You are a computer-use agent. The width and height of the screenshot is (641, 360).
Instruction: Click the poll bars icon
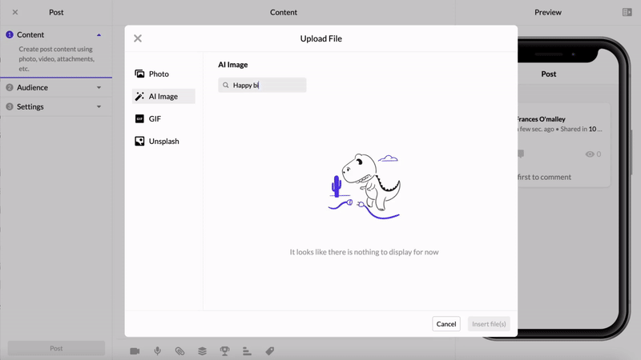coord(247,351)
